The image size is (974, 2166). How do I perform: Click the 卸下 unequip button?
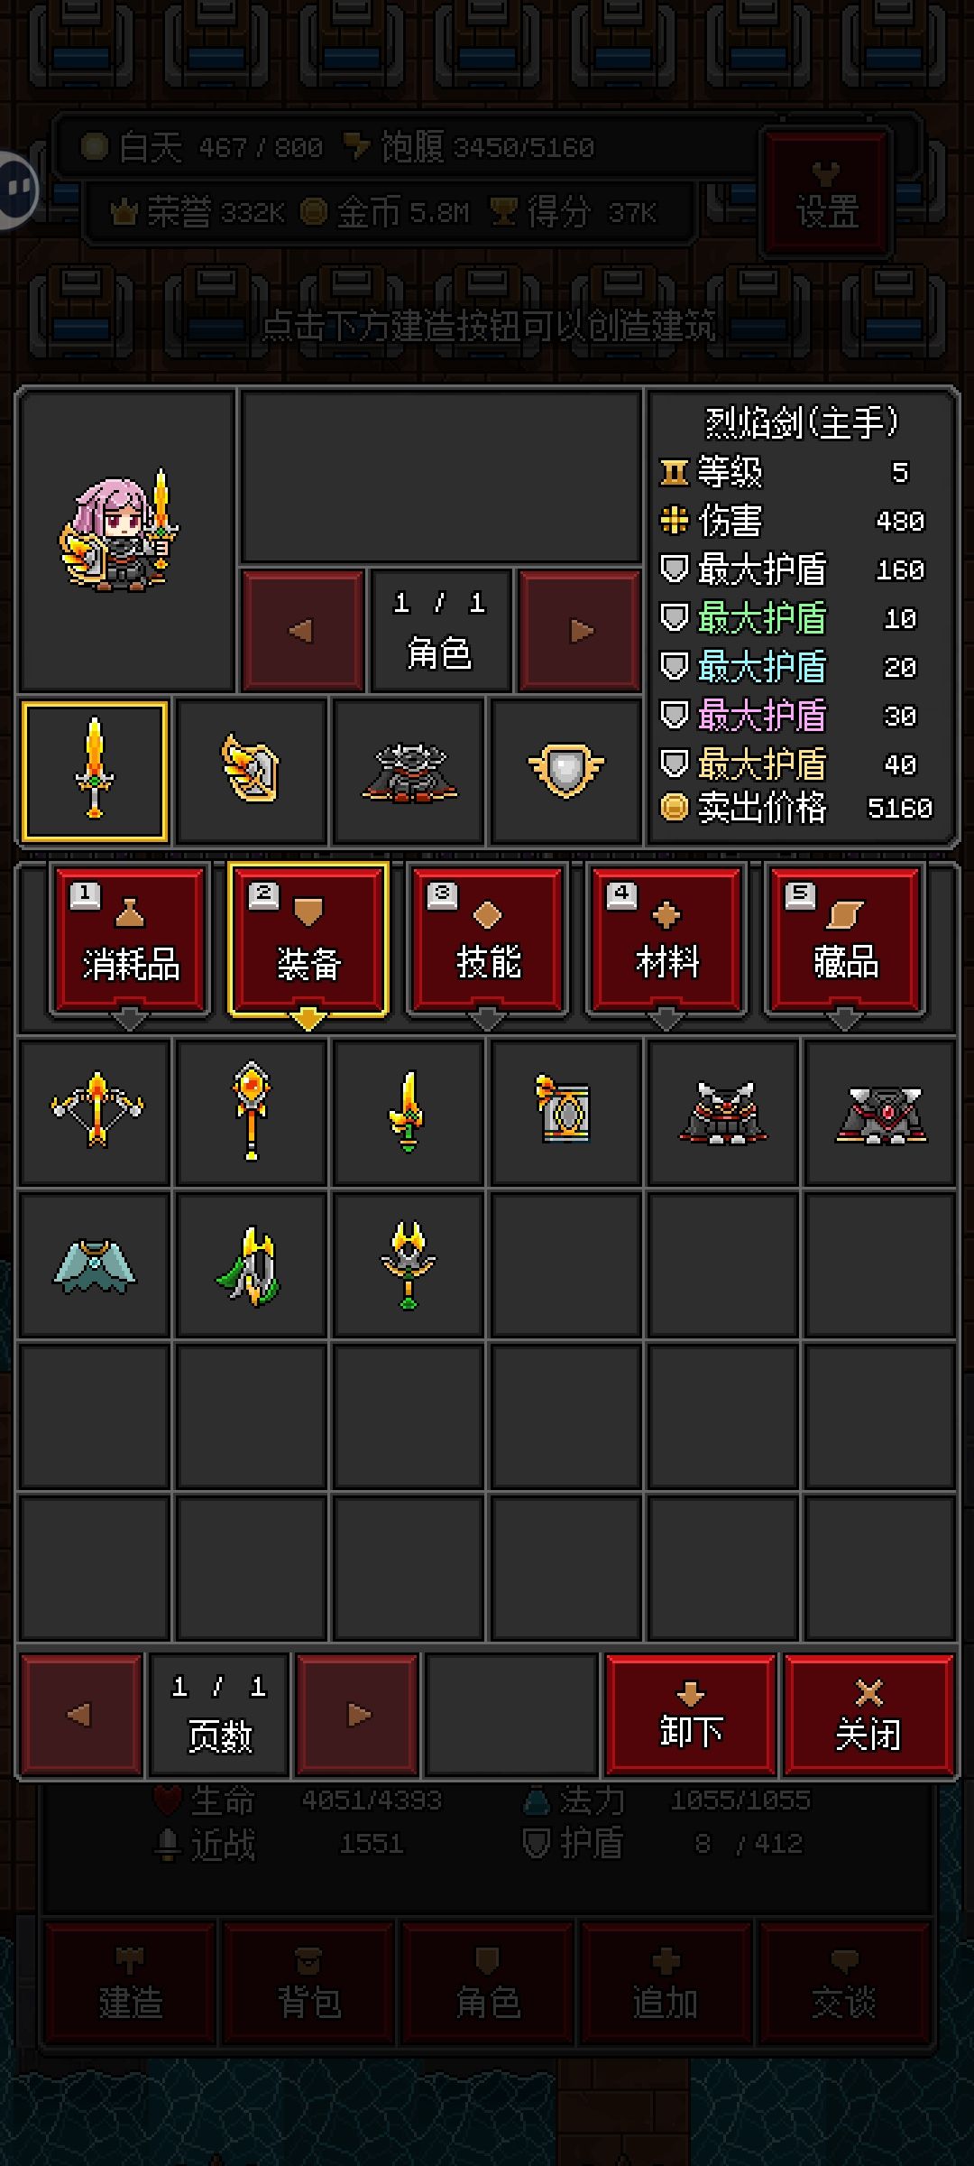(x=691, y=1714)
